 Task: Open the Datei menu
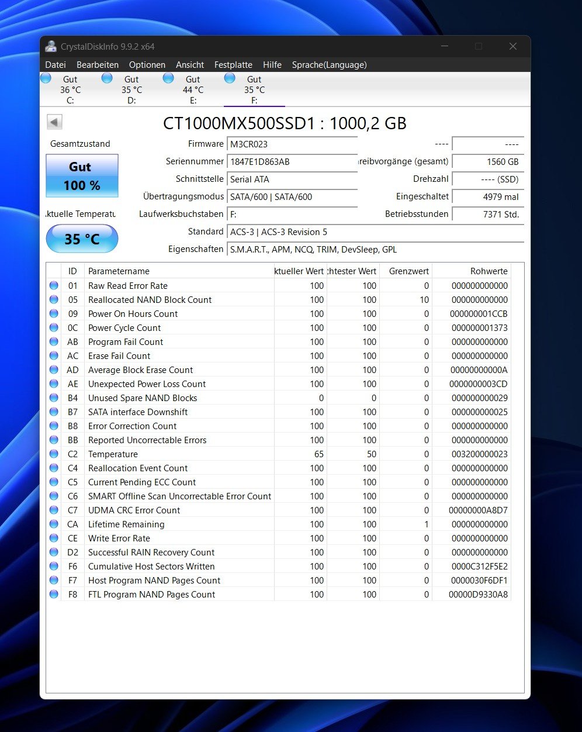pos(56,65)
